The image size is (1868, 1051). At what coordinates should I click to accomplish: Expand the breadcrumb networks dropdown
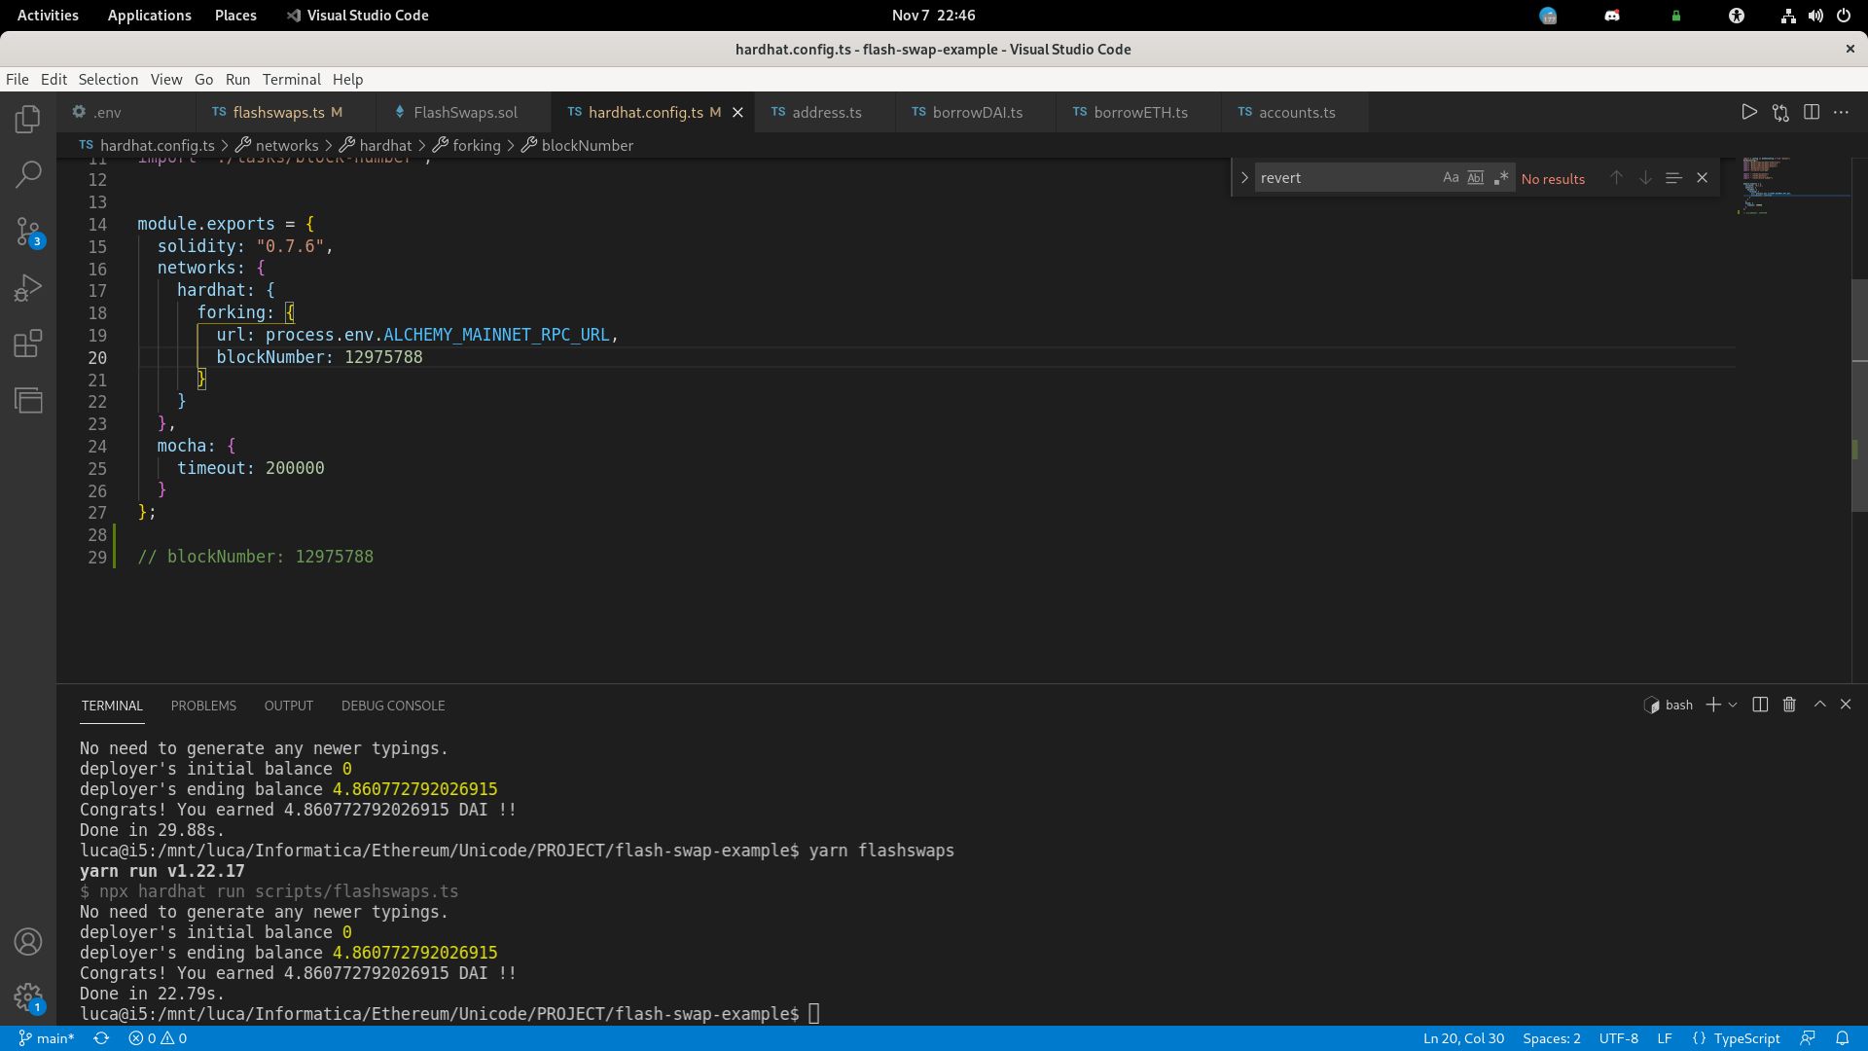point(285,145)
